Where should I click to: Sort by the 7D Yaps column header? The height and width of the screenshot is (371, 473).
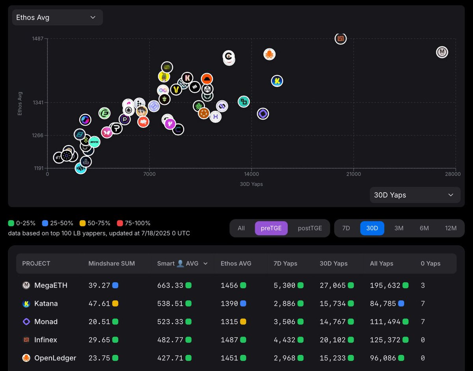(x=286, y=263)
